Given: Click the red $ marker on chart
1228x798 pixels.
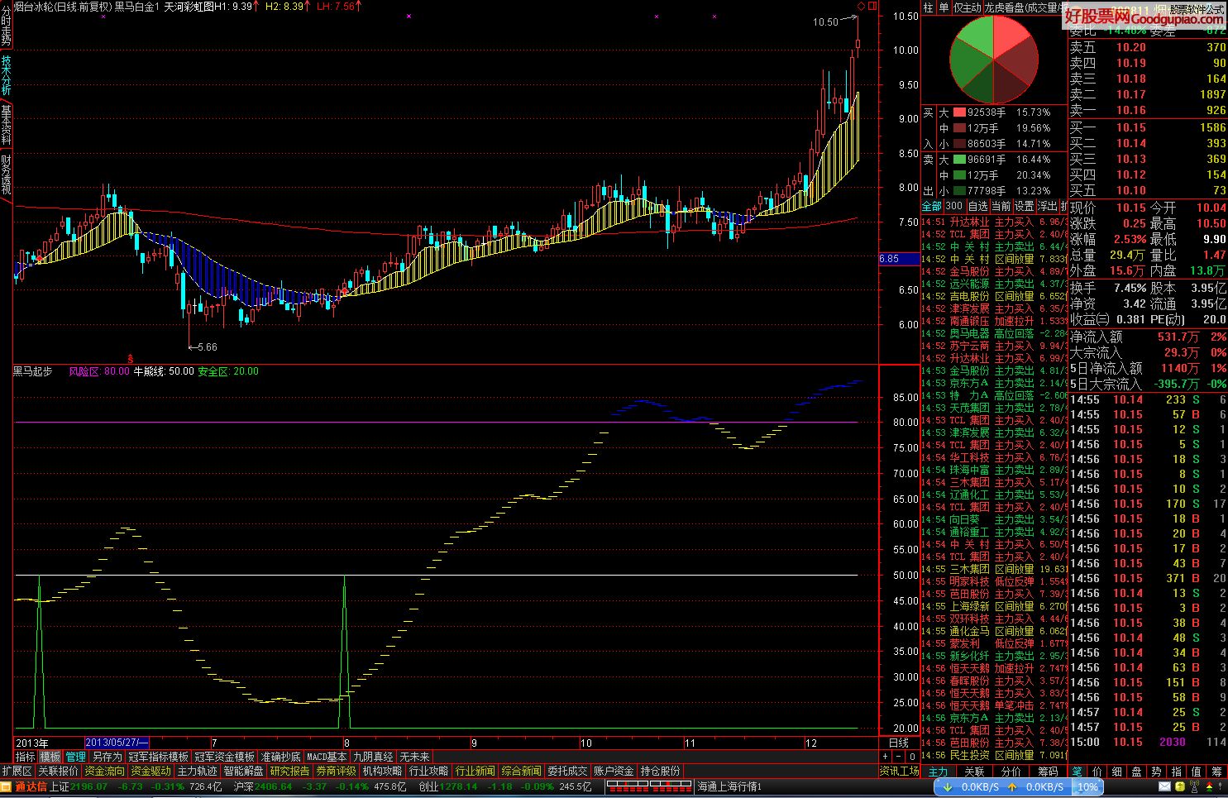Looking at the screenshot, I should click(x=130, y=358).
